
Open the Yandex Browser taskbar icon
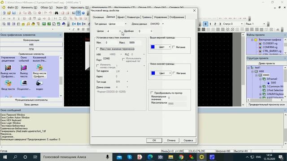click(x=140, y=157)
